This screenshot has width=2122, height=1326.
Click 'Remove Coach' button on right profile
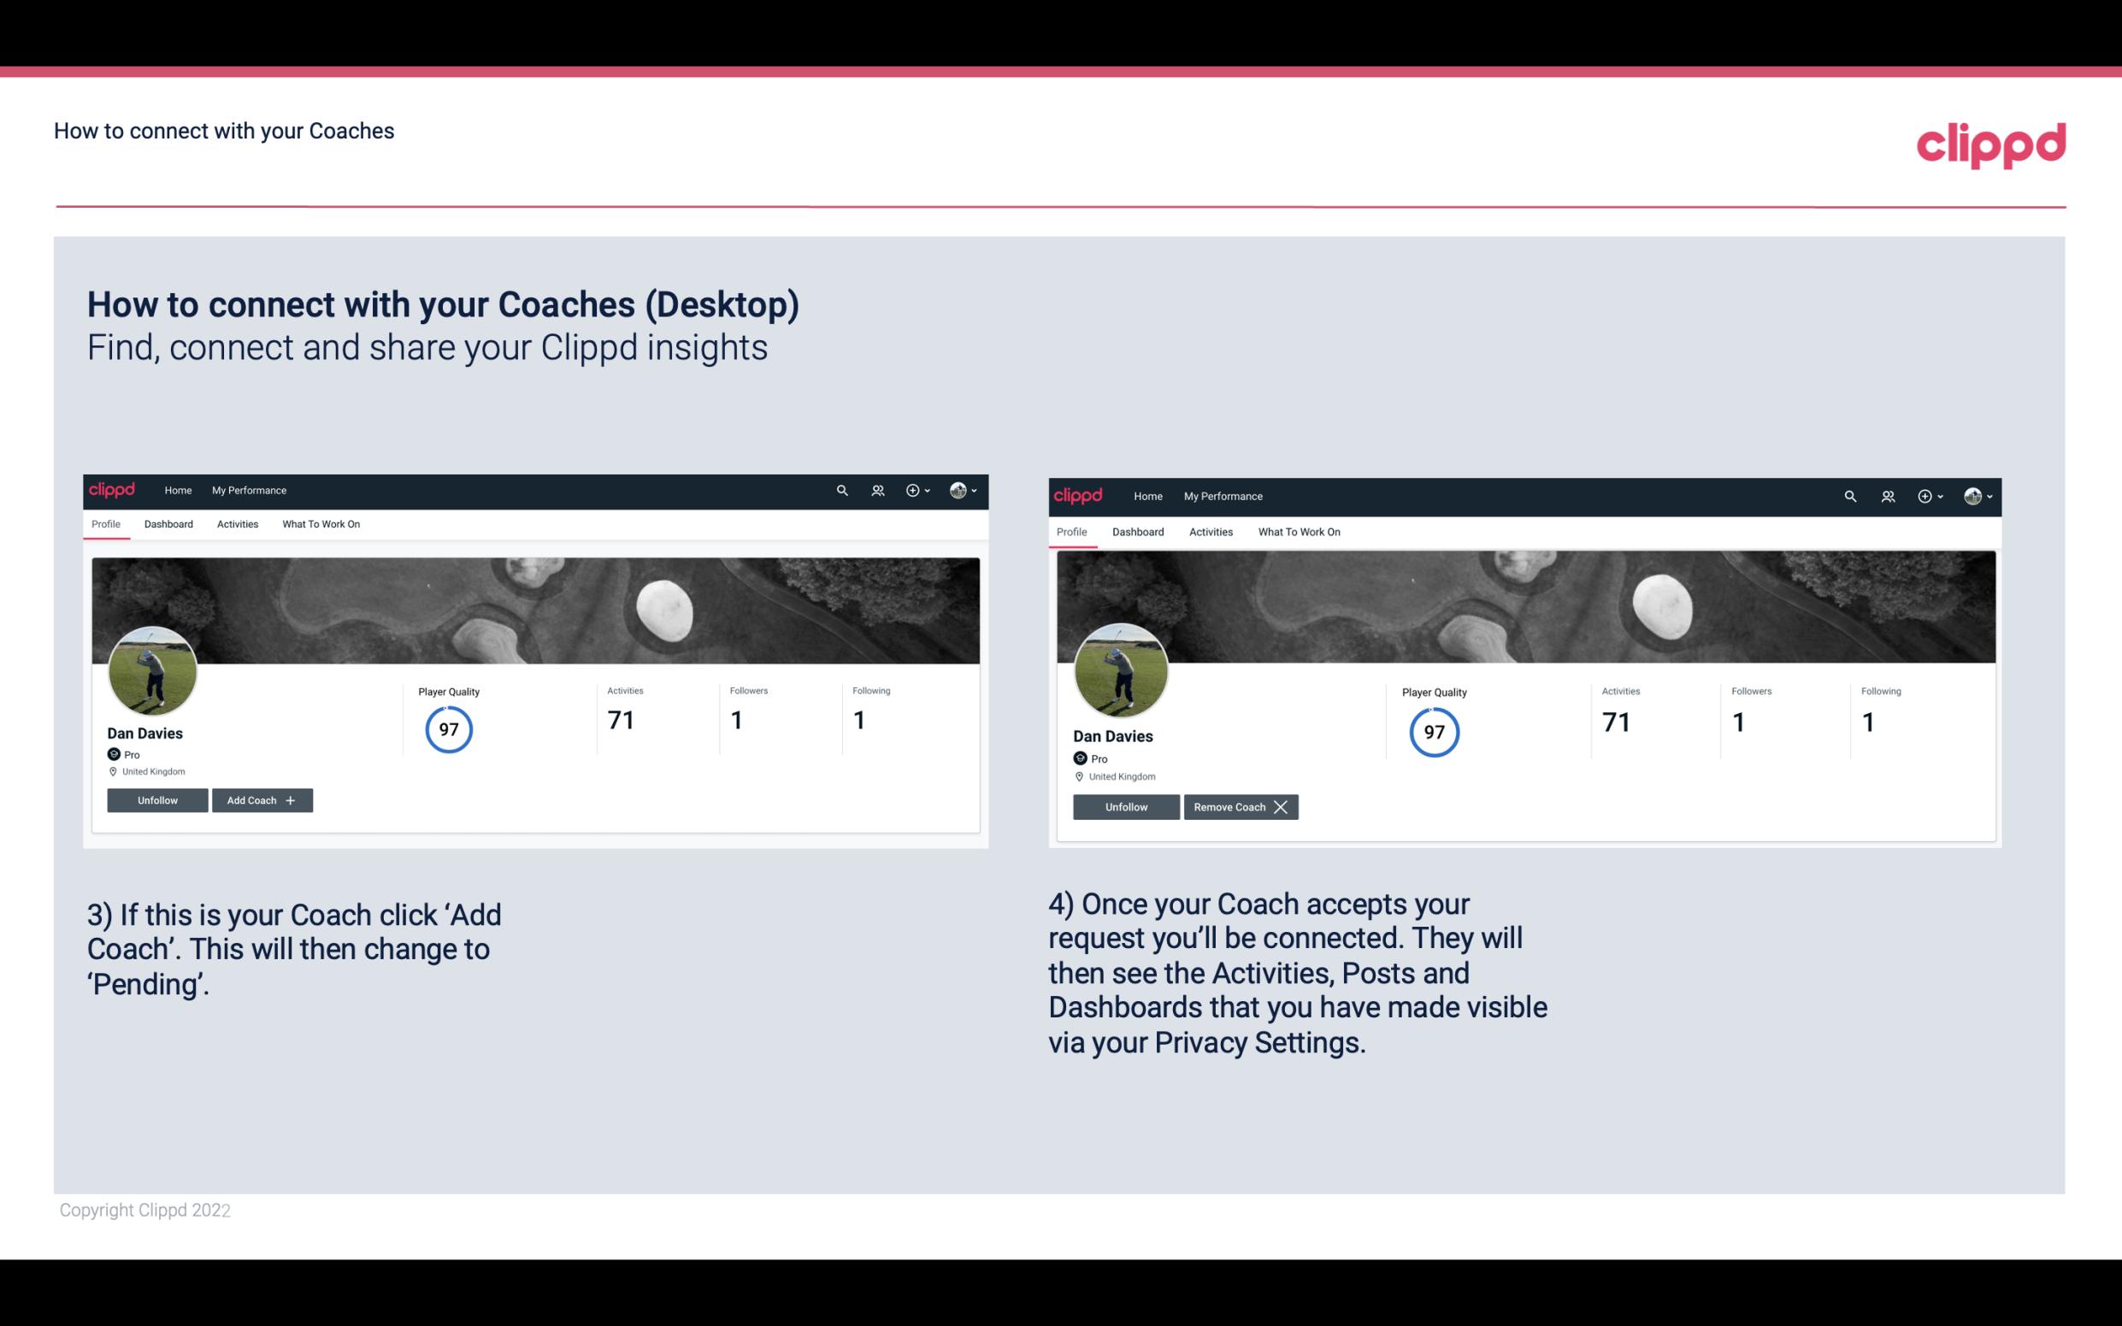point(1241,806)
